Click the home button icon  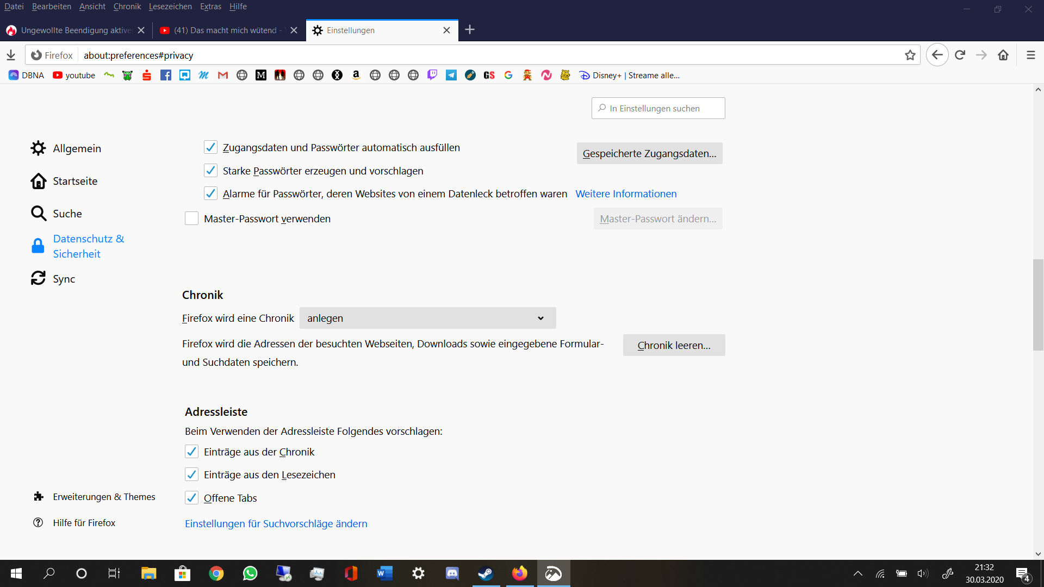pyautogui.click(x=1003, y=55)
